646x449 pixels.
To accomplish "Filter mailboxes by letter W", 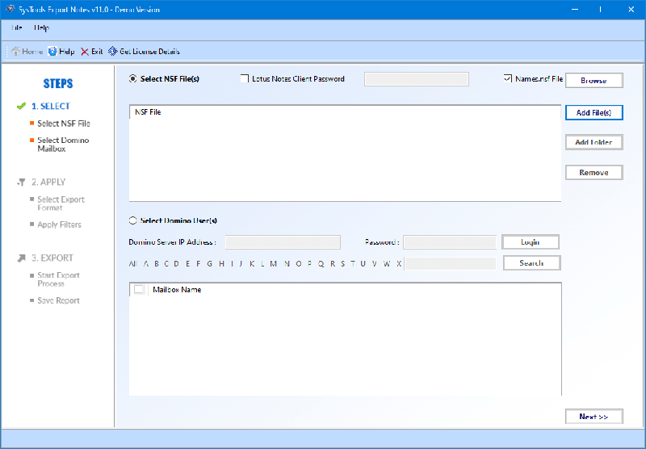I will 387,263.
